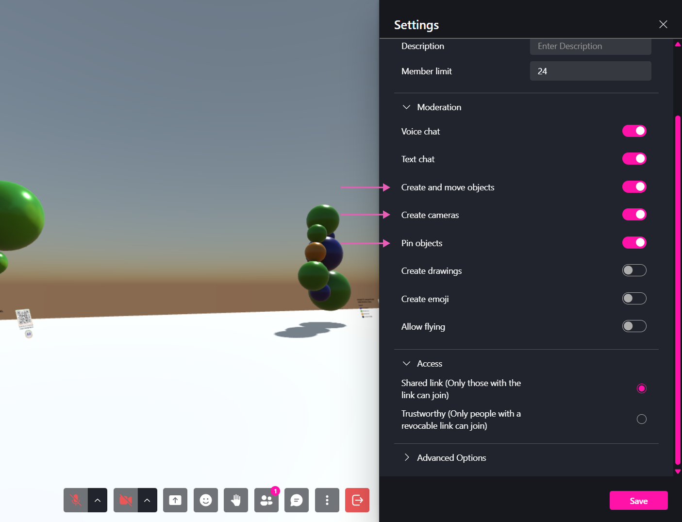Type in the Enter Description field
This screenshot has width=682, height=522.
tap(590, 46)
